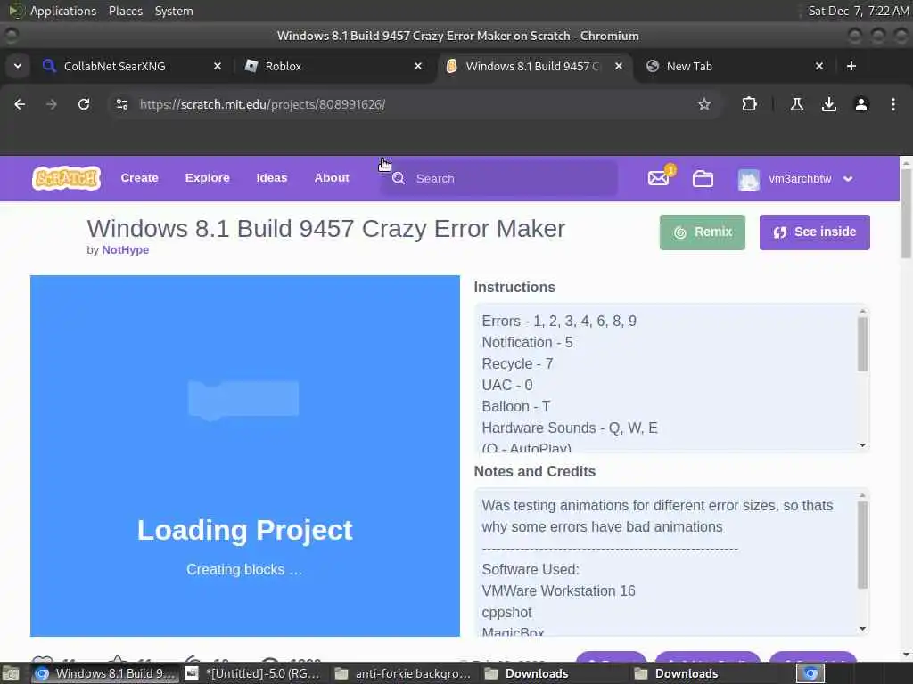Viewport: 913px width, 684px height.
Task: Click the search magnifier icon
Action: pos(399,178)
